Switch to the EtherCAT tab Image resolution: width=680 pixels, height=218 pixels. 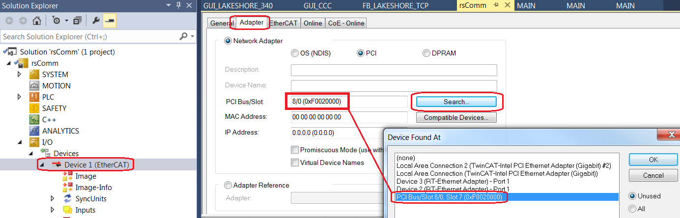(284, 23)
